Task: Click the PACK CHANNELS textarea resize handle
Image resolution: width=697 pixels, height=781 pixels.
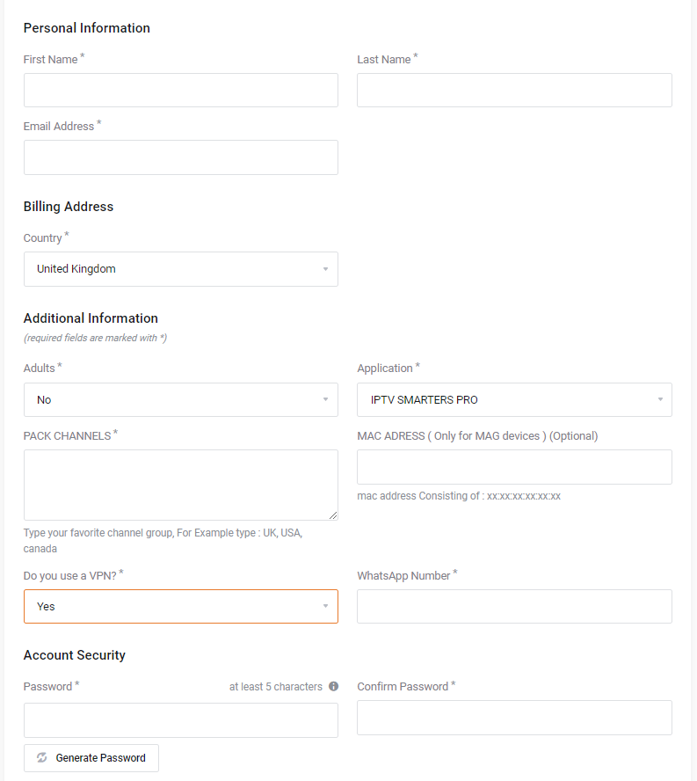Action: (x=333, y=515)
